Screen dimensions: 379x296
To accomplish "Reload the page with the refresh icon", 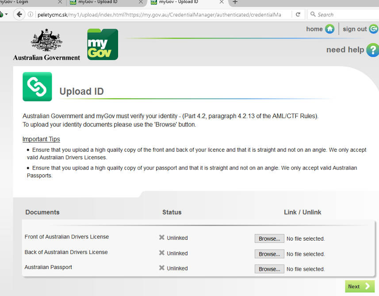I will [298, 15].
